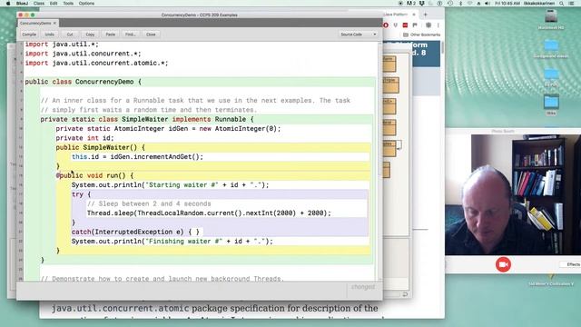Click the Compile button in BlueJ editor
Screen dimensions: 581x327
coord(29,35)
